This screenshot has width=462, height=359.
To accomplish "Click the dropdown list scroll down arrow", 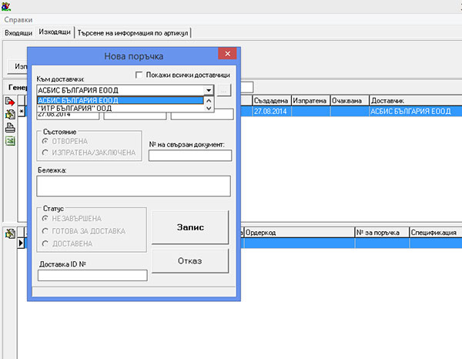I will point(208,109).
